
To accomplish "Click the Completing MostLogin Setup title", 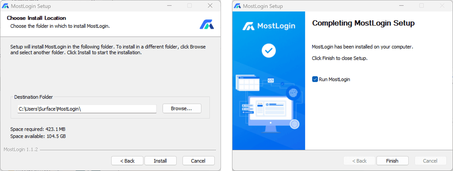I will tap(363, 23).
